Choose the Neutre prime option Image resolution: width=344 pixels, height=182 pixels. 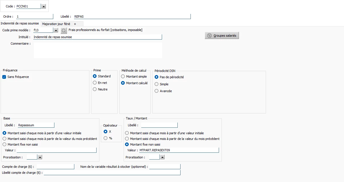(x=95, y=89)
